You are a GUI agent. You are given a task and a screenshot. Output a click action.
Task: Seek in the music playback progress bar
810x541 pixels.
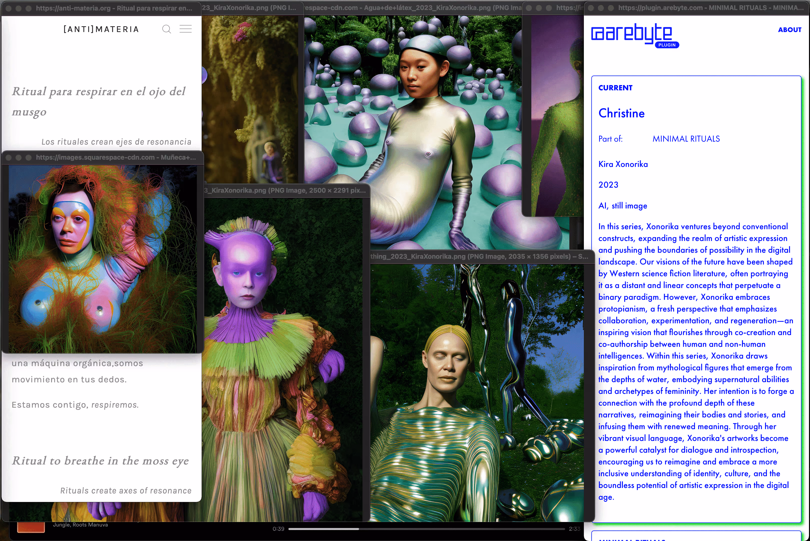(426, 529)
